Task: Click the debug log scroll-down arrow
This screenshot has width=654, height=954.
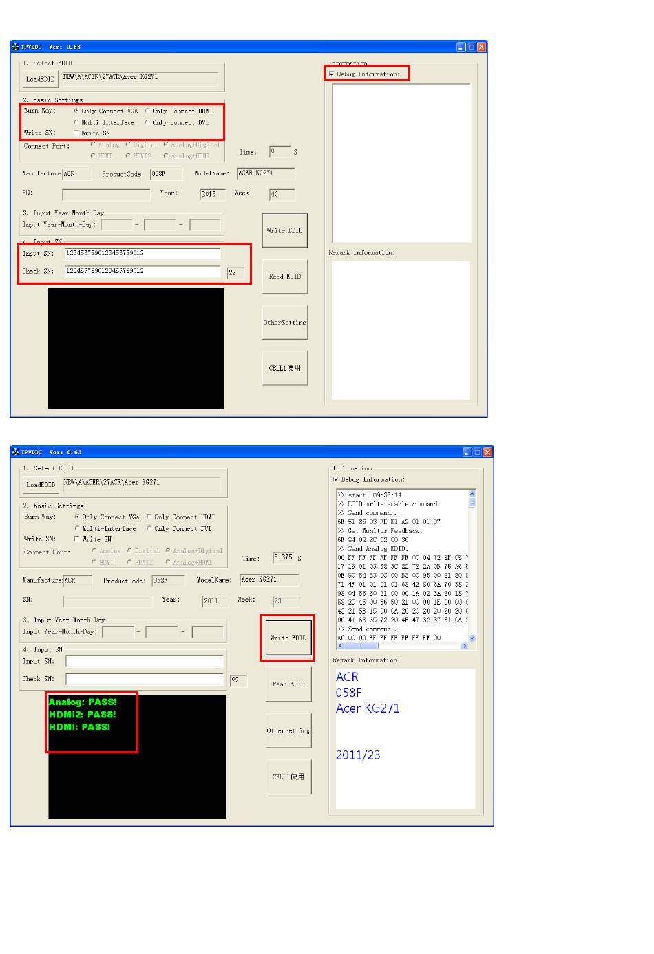Action: [x=472, y=638]
